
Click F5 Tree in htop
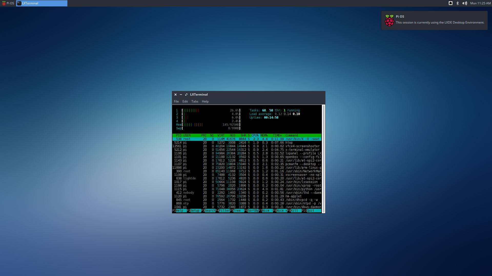pos(237,211)
